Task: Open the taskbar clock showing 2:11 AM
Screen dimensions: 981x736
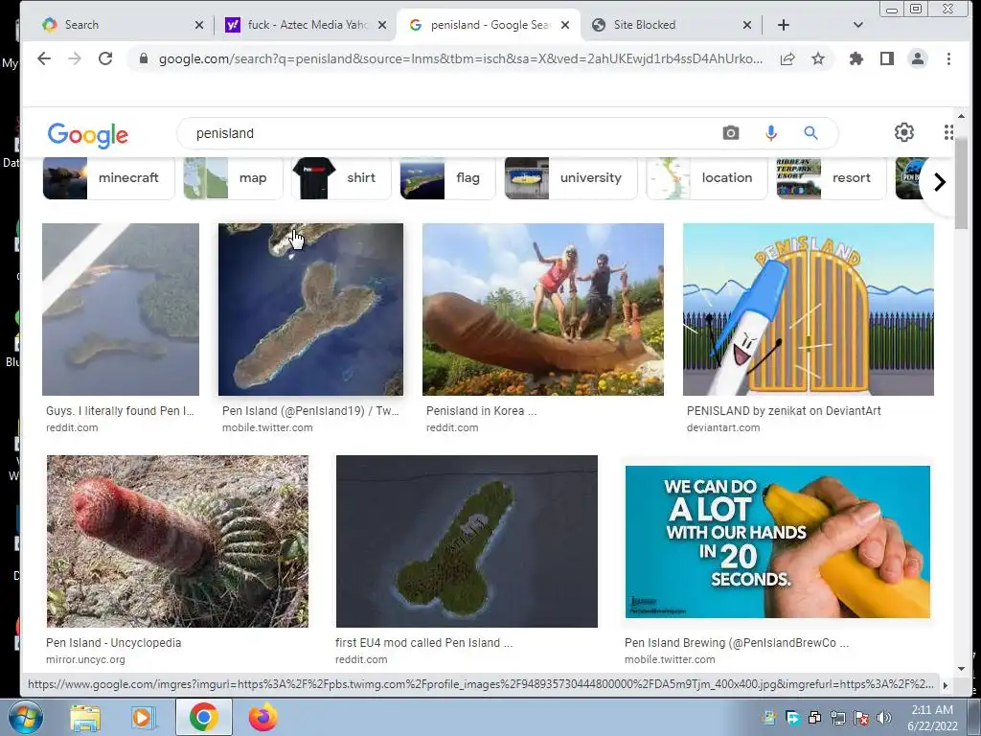Action: pyautogui.click(x=932, y=718)
